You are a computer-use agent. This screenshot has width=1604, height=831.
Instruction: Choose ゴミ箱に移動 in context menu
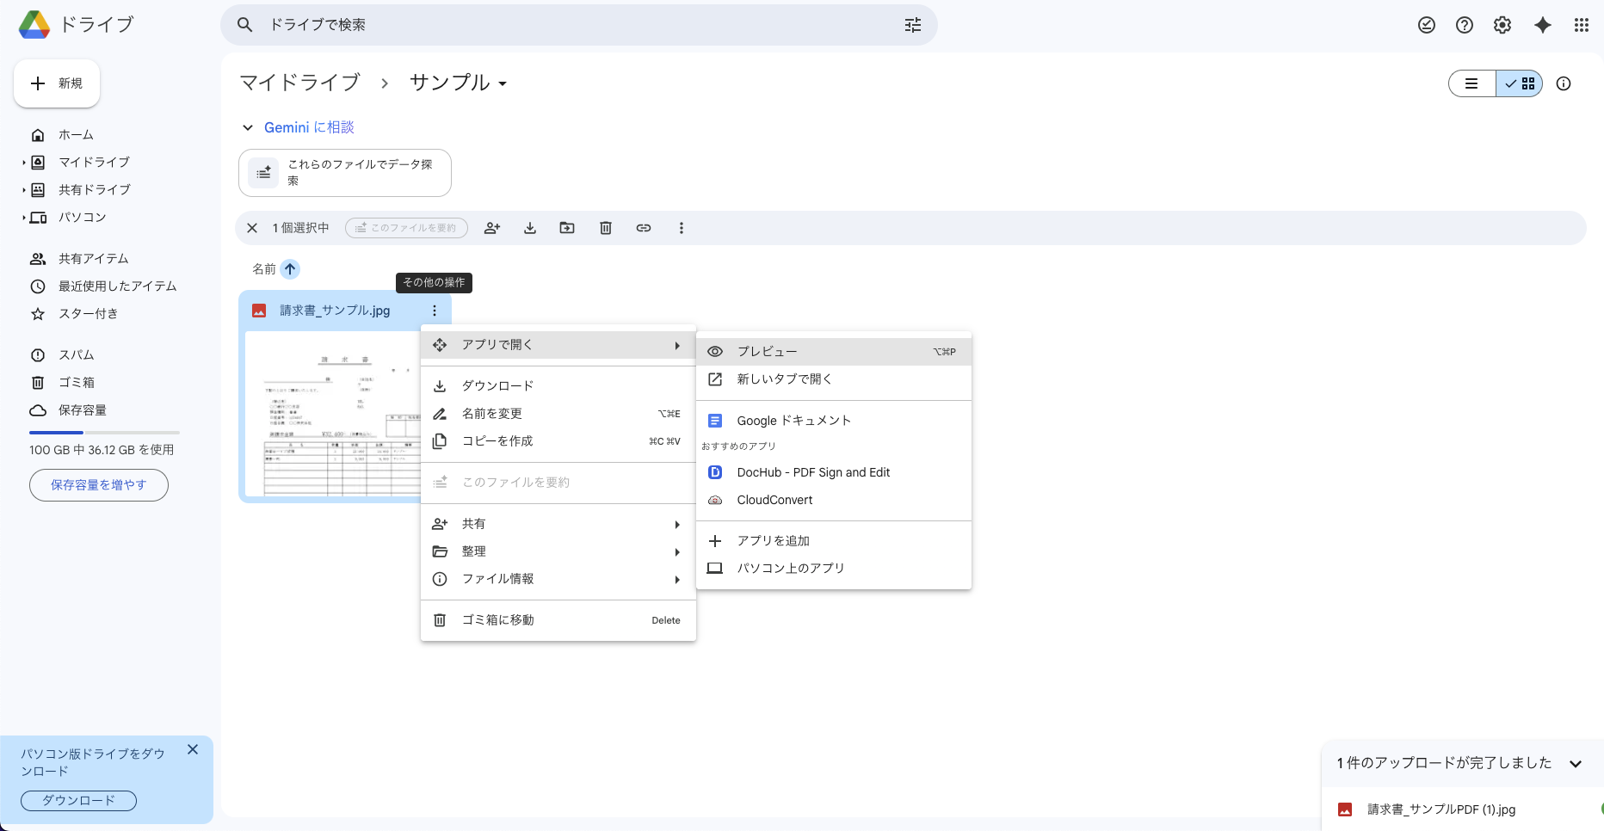498,620
